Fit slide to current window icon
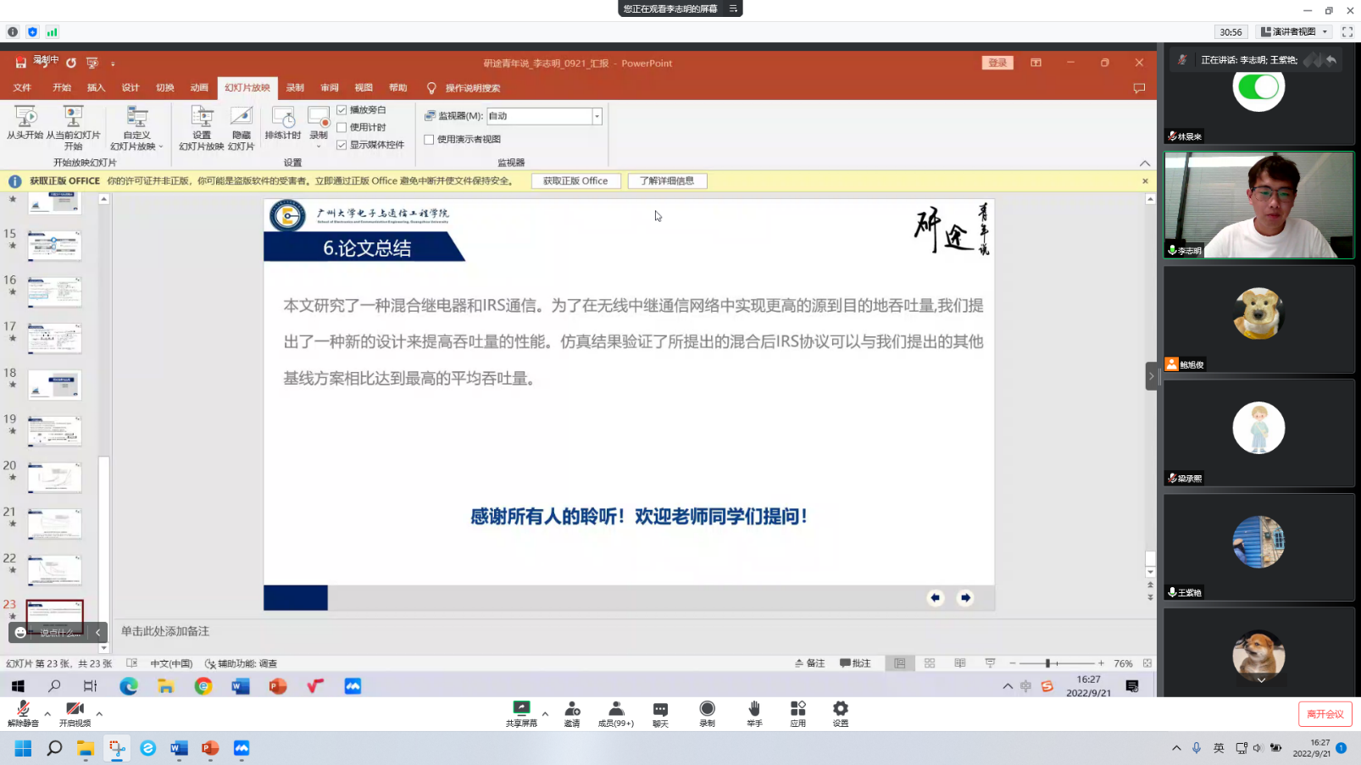The height and width of the screenshot is (765, 1361). 1147,663
